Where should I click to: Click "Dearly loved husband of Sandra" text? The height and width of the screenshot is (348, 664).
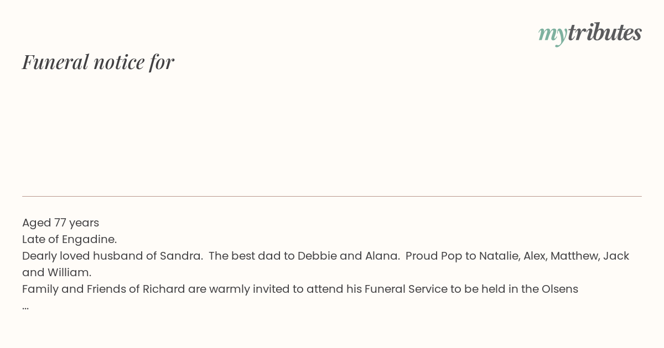112,256
